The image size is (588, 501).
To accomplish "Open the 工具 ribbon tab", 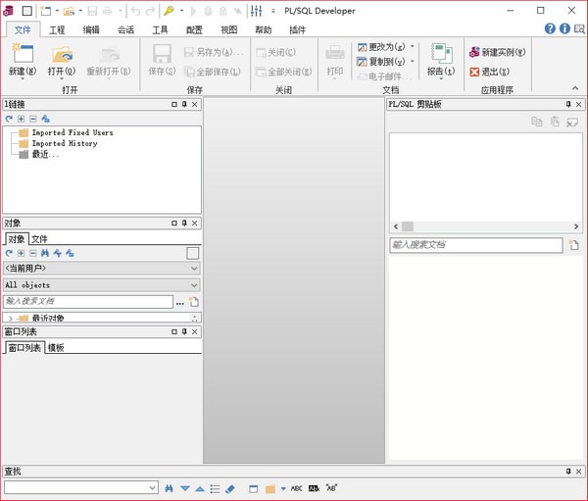I will pyautogui.click(x=160, y=29).
